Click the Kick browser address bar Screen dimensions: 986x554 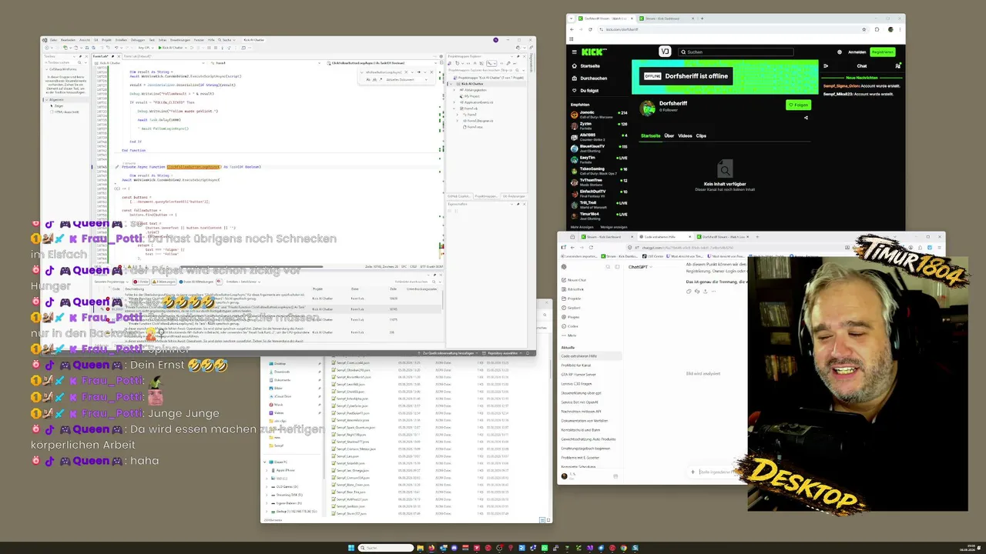click(x=732, y=29)
